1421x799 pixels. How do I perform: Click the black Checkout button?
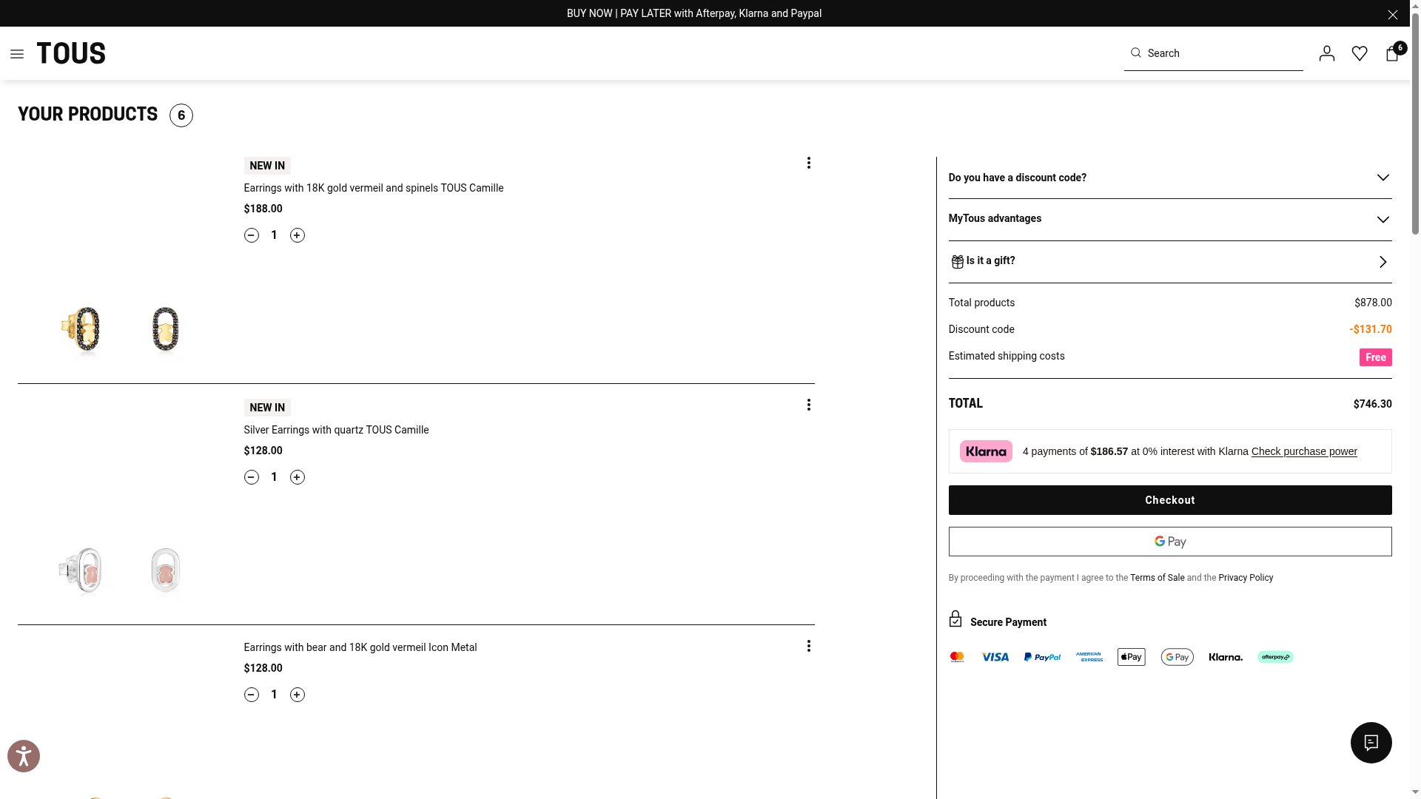click(x=1169, y=500)
